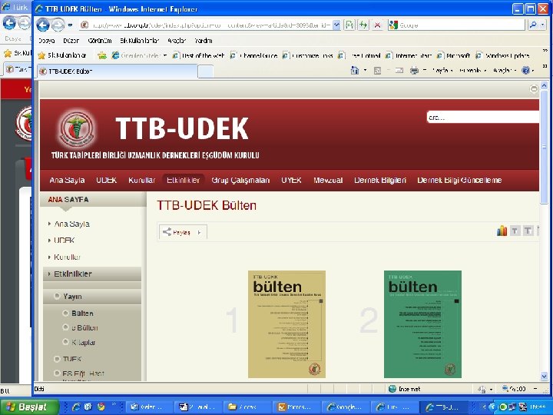553x415 pixels.
Task: Click the Sık Kullanılanlar favorites star button
Action: pyautogui.click(x=61, y=55)
